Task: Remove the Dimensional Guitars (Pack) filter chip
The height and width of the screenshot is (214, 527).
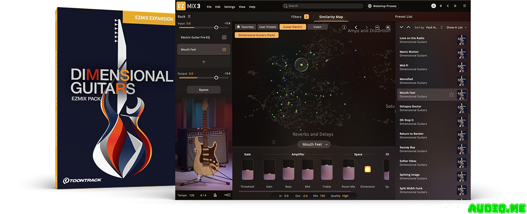Action: 256,35
